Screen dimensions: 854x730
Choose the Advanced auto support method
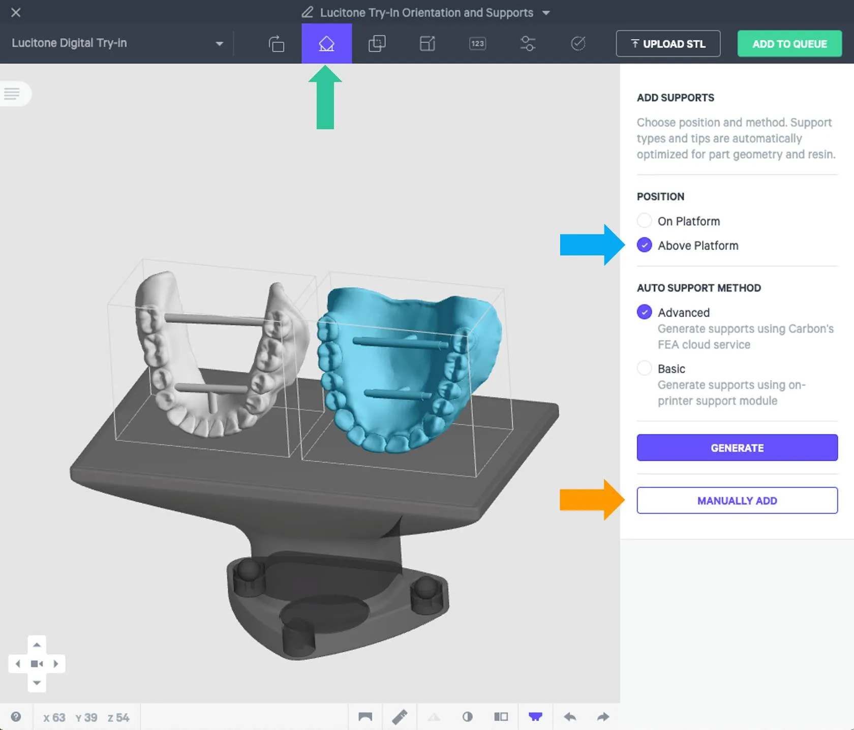point(644,312)
